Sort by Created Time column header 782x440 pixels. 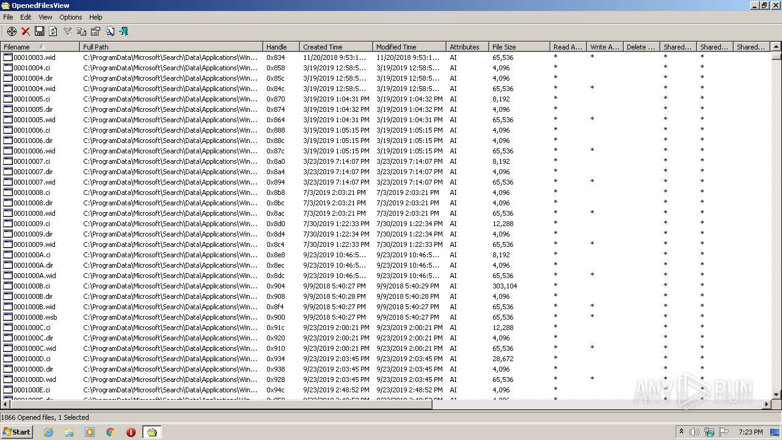(336, 46)
